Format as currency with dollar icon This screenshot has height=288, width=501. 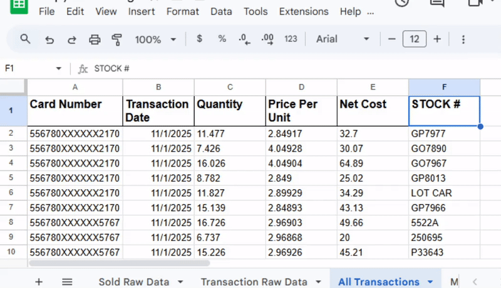[199, 39]
